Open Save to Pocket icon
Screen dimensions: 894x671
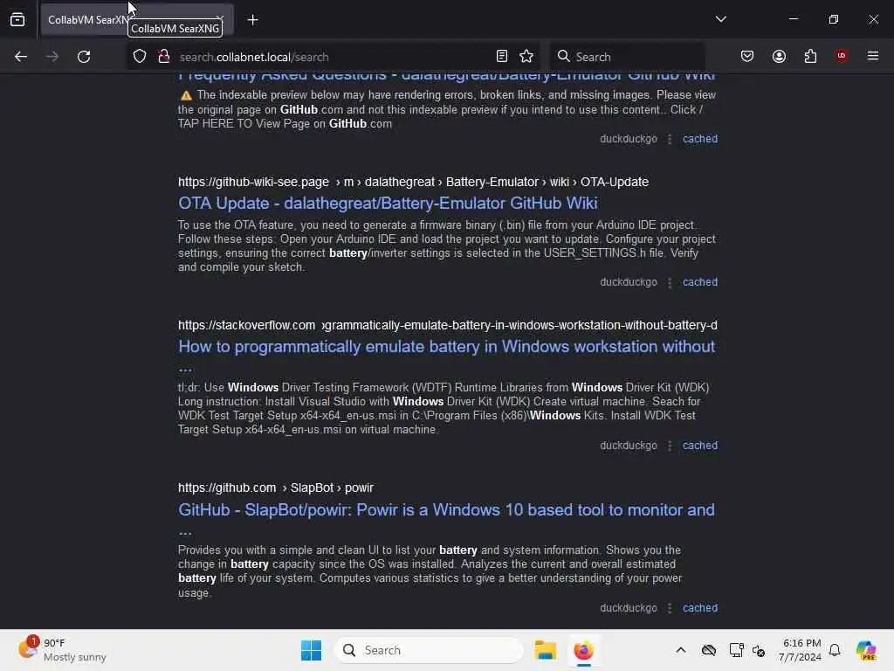[747, 56]
